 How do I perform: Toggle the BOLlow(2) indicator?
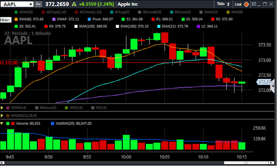point(180,12)
